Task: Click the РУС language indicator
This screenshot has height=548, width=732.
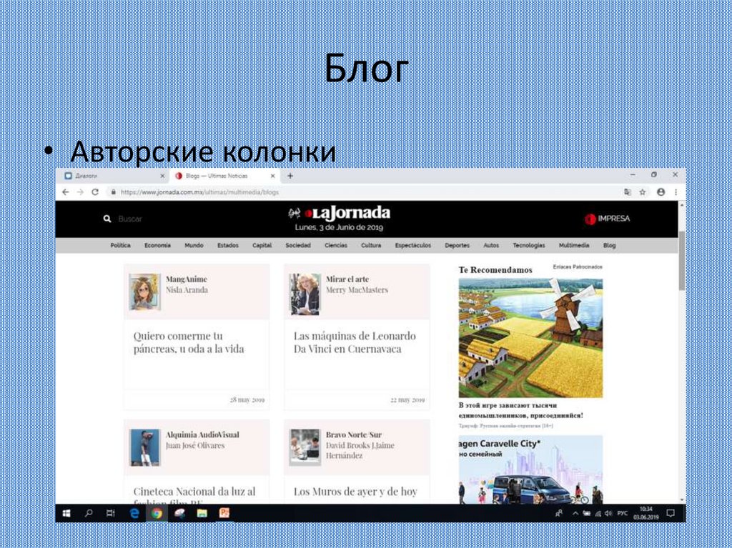Action: point(623,513)
